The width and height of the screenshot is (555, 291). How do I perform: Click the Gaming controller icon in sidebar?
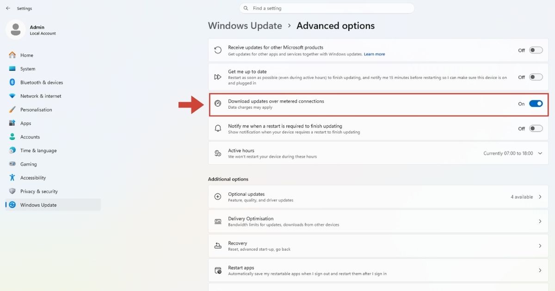(x=12, y=164)
